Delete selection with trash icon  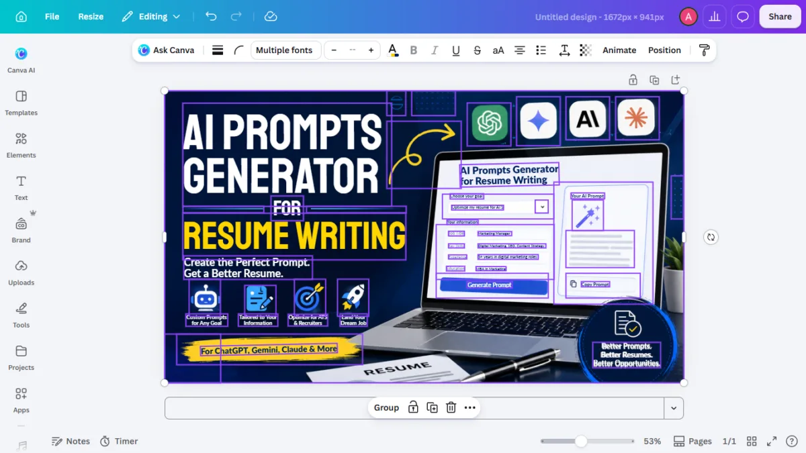(451, 407)
